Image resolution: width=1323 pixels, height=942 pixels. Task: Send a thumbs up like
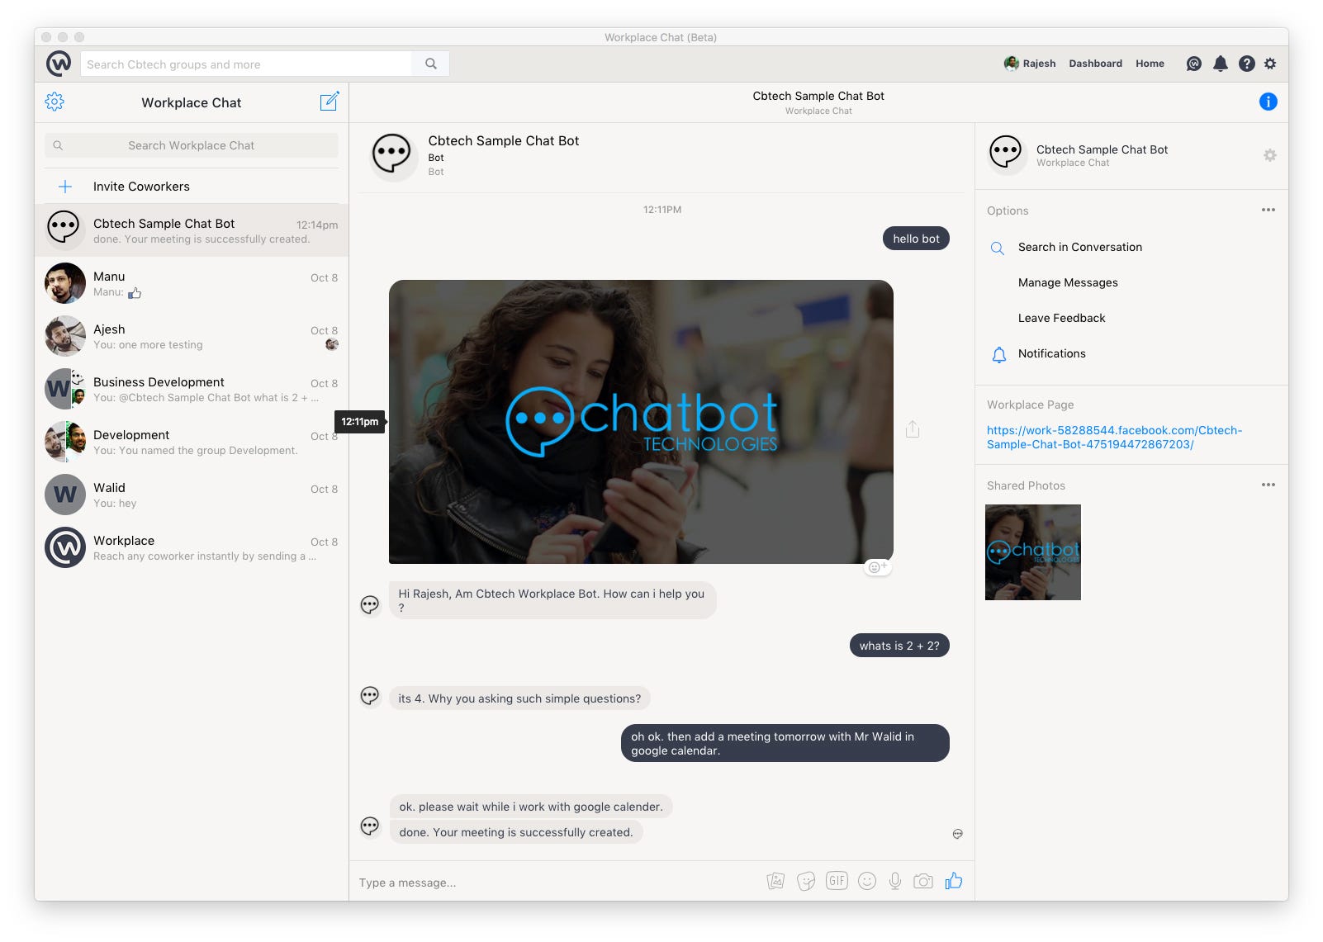[954, 880]
